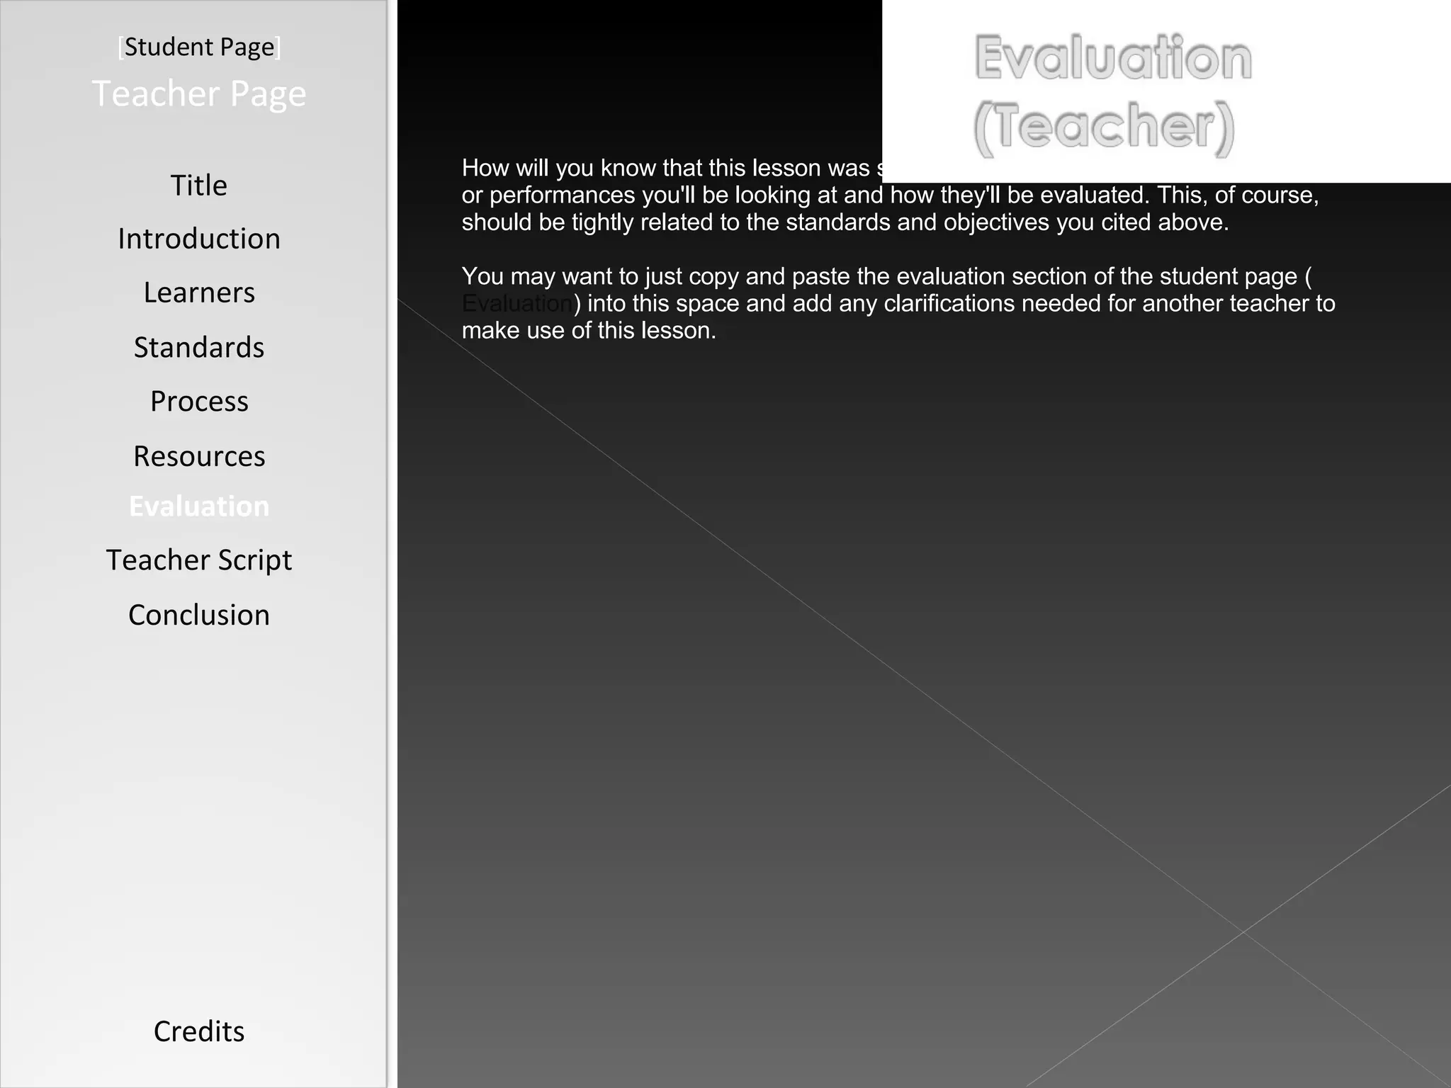
Task: Open the Introduction section
Action: tap(199, 239)
